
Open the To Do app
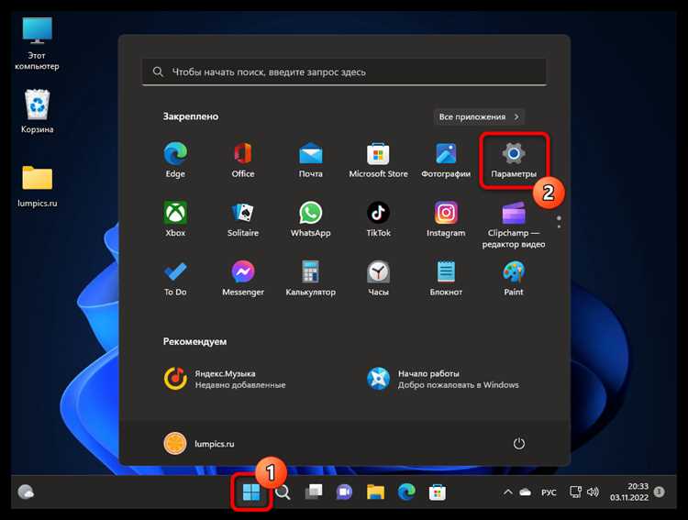(x=175, y=278)
